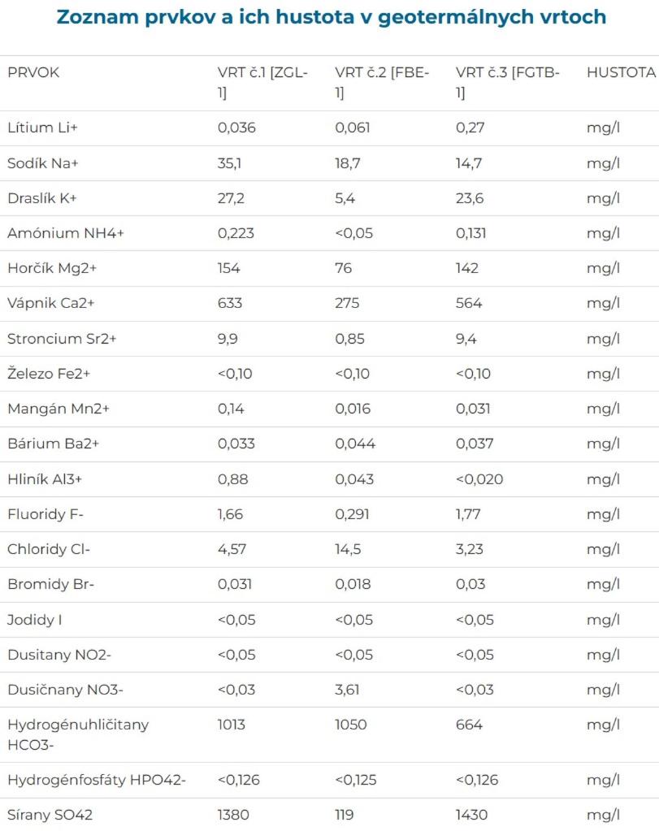Screen dimensions: 659x831
Task: Select the Vápnik Ca2+ value 633
Action: (x=230, y=303)
